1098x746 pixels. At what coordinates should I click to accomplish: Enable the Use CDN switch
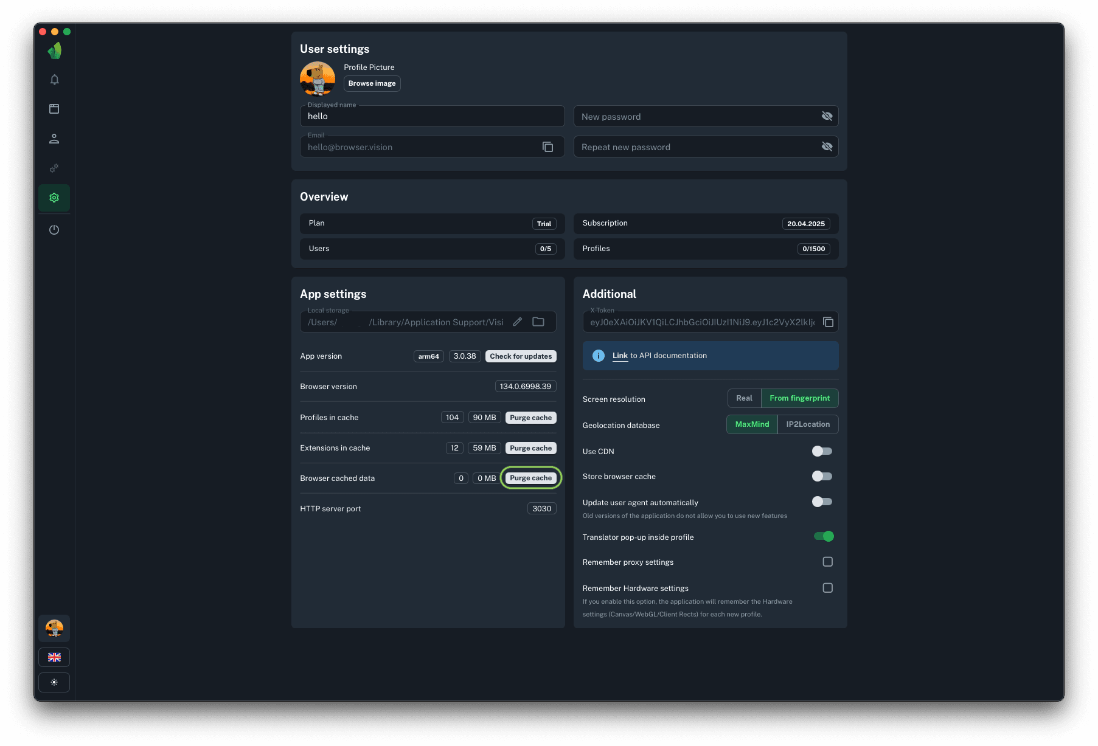tap(822, 451)
